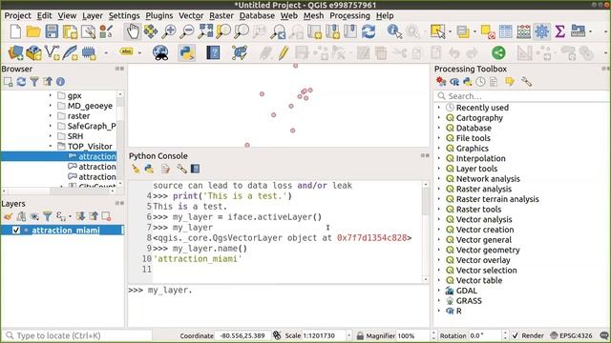
Task: Select the Pan Map hand tool
Action: [133, 31]
